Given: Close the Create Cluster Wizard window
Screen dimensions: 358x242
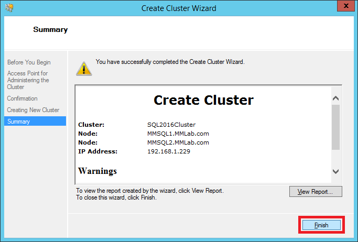Looking at the screenshot, I should 343,7.
